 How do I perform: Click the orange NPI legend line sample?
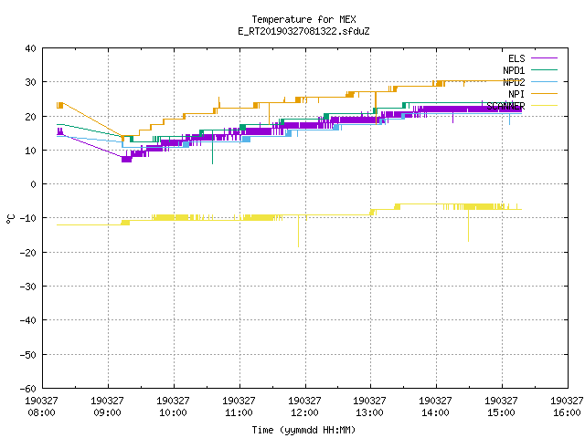[545, 94]
